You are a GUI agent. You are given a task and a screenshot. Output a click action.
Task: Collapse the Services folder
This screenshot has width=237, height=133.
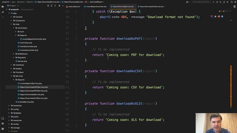click(x=11, y=76)
